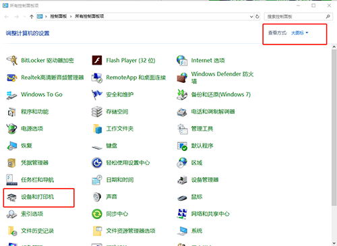Open the 安全和维护 flag icon
This screenshot has width=337, height=246.
point(97,94)
